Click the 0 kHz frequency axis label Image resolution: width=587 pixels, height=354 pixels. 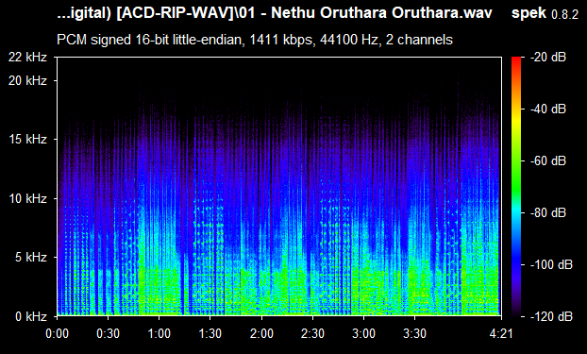[x=31, y=316]
